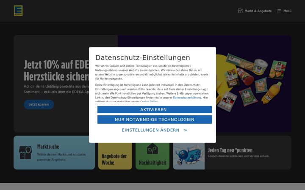Click the arrow next to EINSTELLUNGEN ÄNDERN
305x190 pixels.
click(186, 130)
